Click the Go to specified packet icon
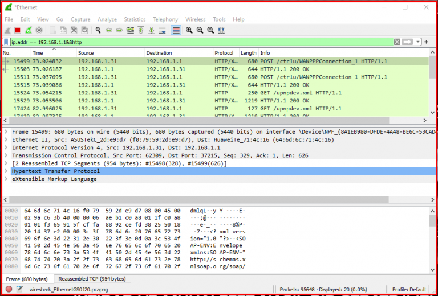The width and height of the screenshot is (438, 296). click(130, 30)
